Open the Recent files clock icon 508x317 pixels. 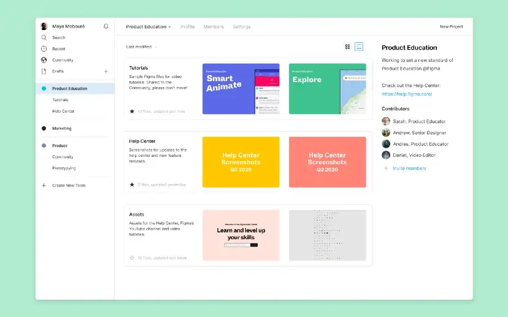tap(44, 48)
